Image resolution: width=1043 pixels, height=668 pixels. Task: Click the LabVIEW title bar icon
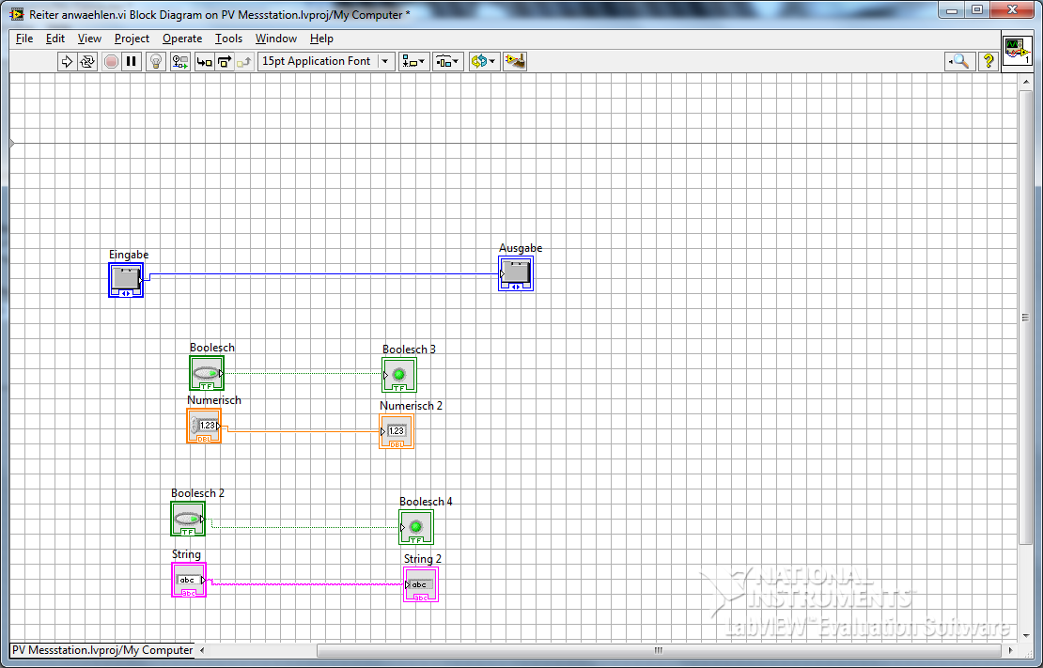point(18,14)
